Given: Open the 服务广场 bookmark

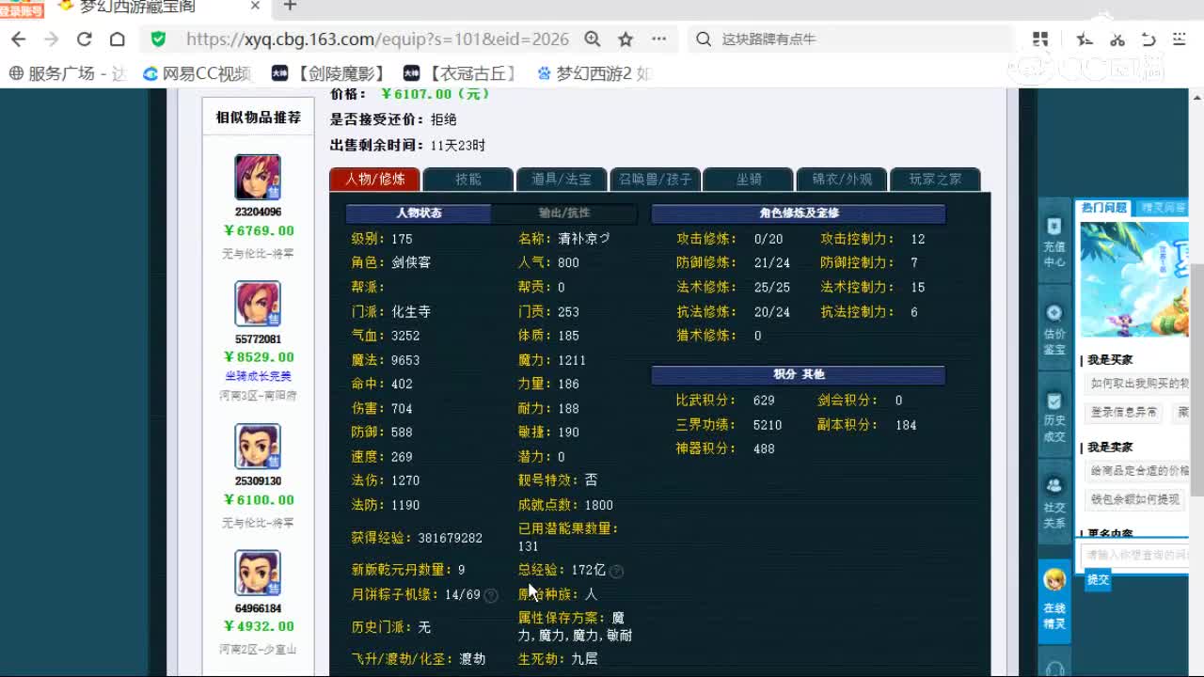Looking at the screenshot, I should coord(68,73).
